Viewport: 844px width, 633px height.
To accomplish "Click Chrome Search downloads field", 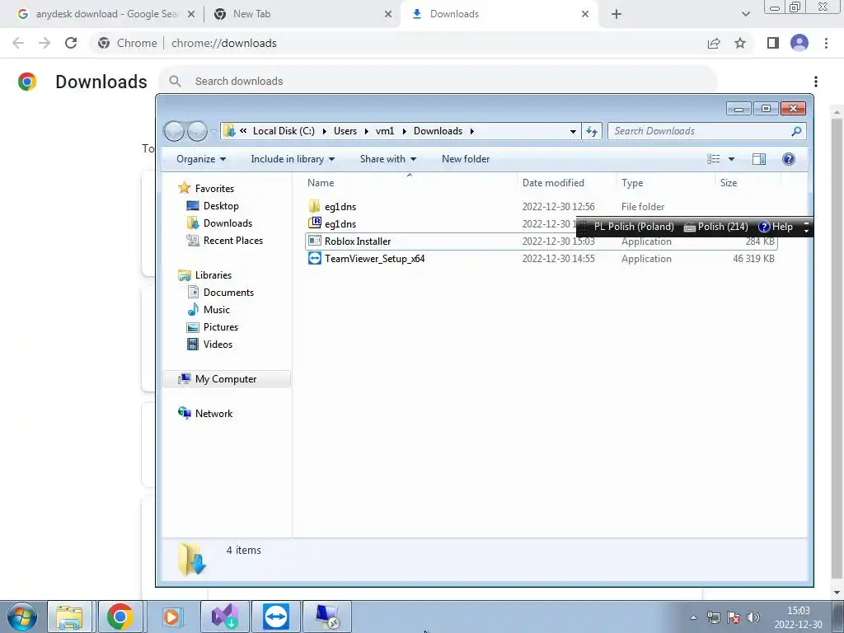I will [x=438, y=82].
